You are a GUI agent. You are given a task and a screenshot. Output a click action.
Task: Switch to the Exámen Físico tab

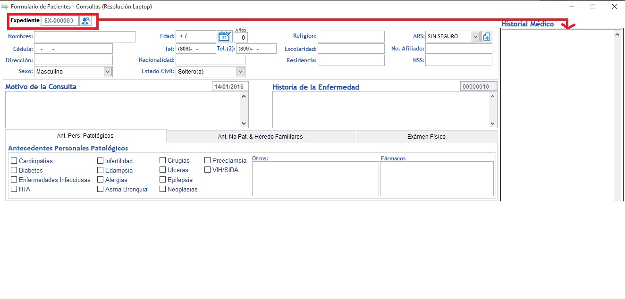(x=426, y=136)
